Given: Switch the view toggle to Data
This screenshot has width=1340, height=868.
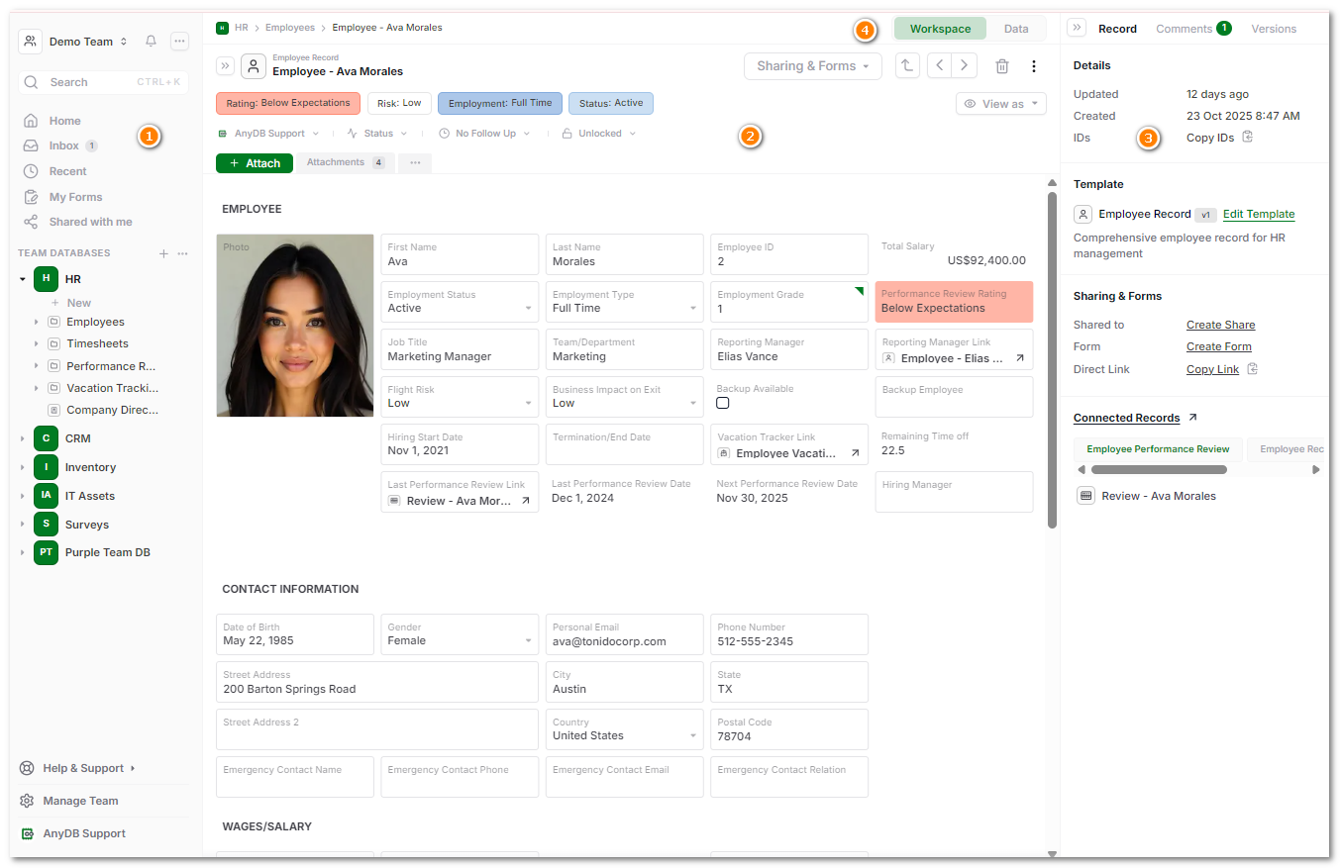Looking at the screenshot, I should (x=1016, y=29).
